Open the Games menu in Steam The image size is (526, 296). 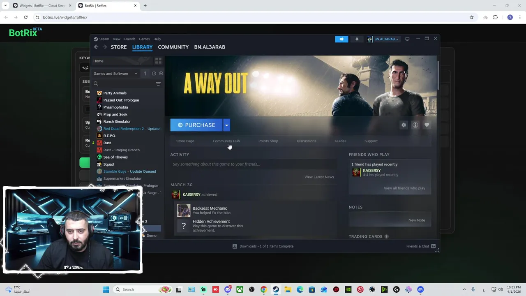coord(144,39)
